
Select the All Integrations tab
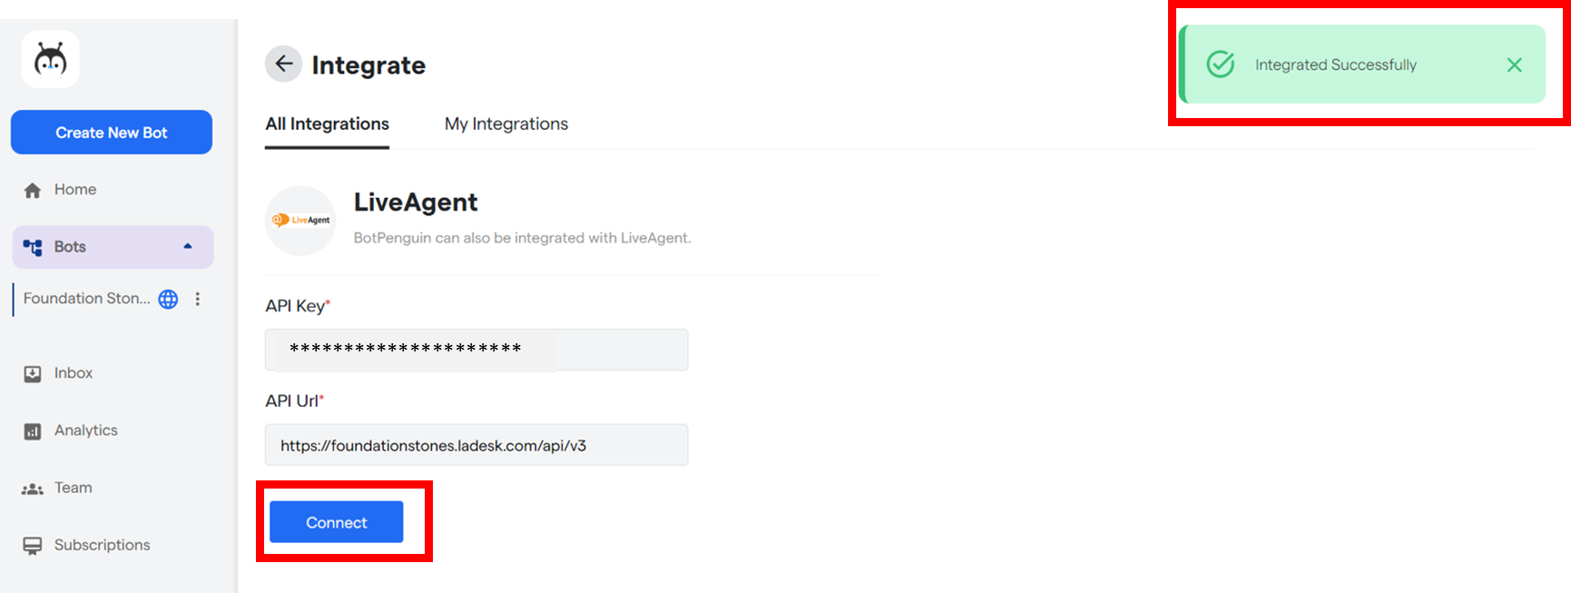coord(327,124)
